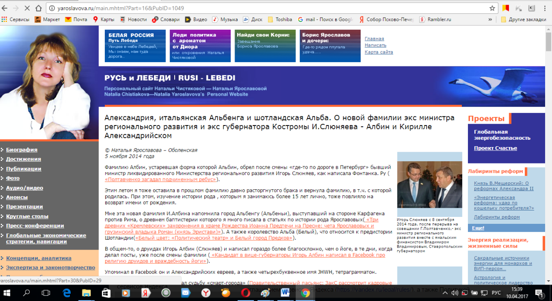This screenshot has height=301, width=552.
Task: Open Chrome's three-dot menu
Action: (x=546, y=8)
